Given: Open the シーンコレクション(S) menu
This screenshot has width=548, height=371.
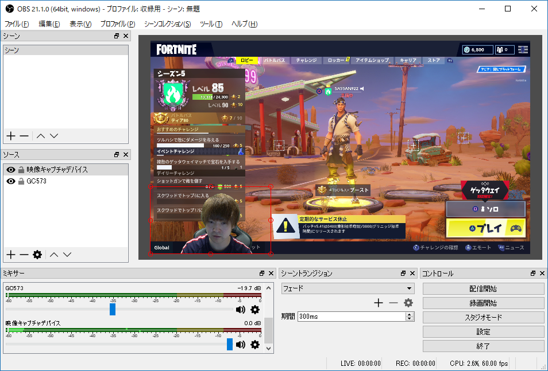Looking at the screenshot, I should tap(167, 24).
